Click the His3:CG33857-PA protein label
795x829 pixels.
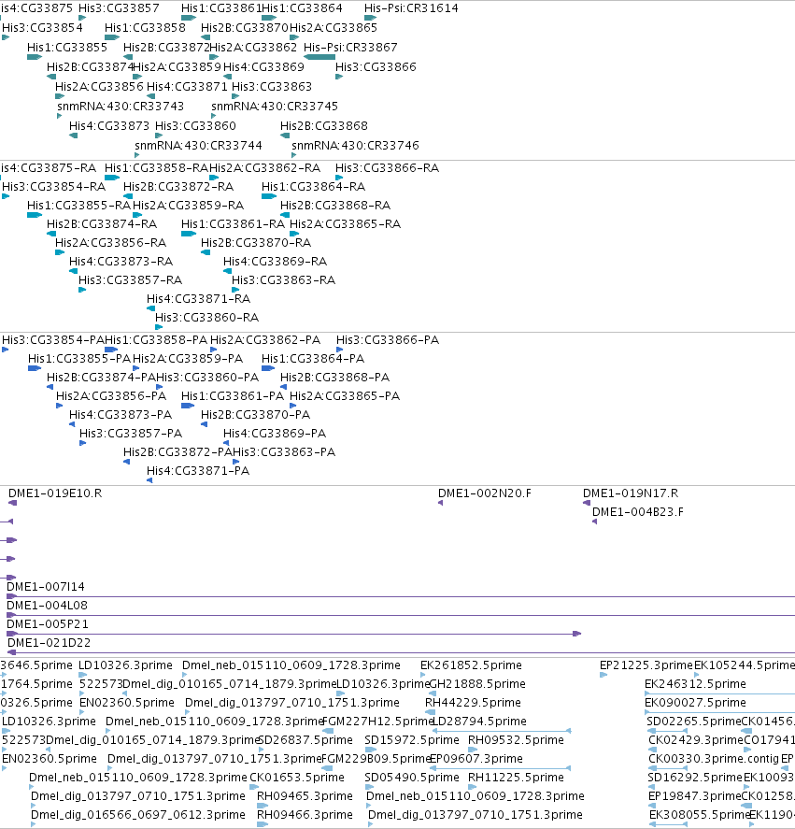tap(131, 433)
